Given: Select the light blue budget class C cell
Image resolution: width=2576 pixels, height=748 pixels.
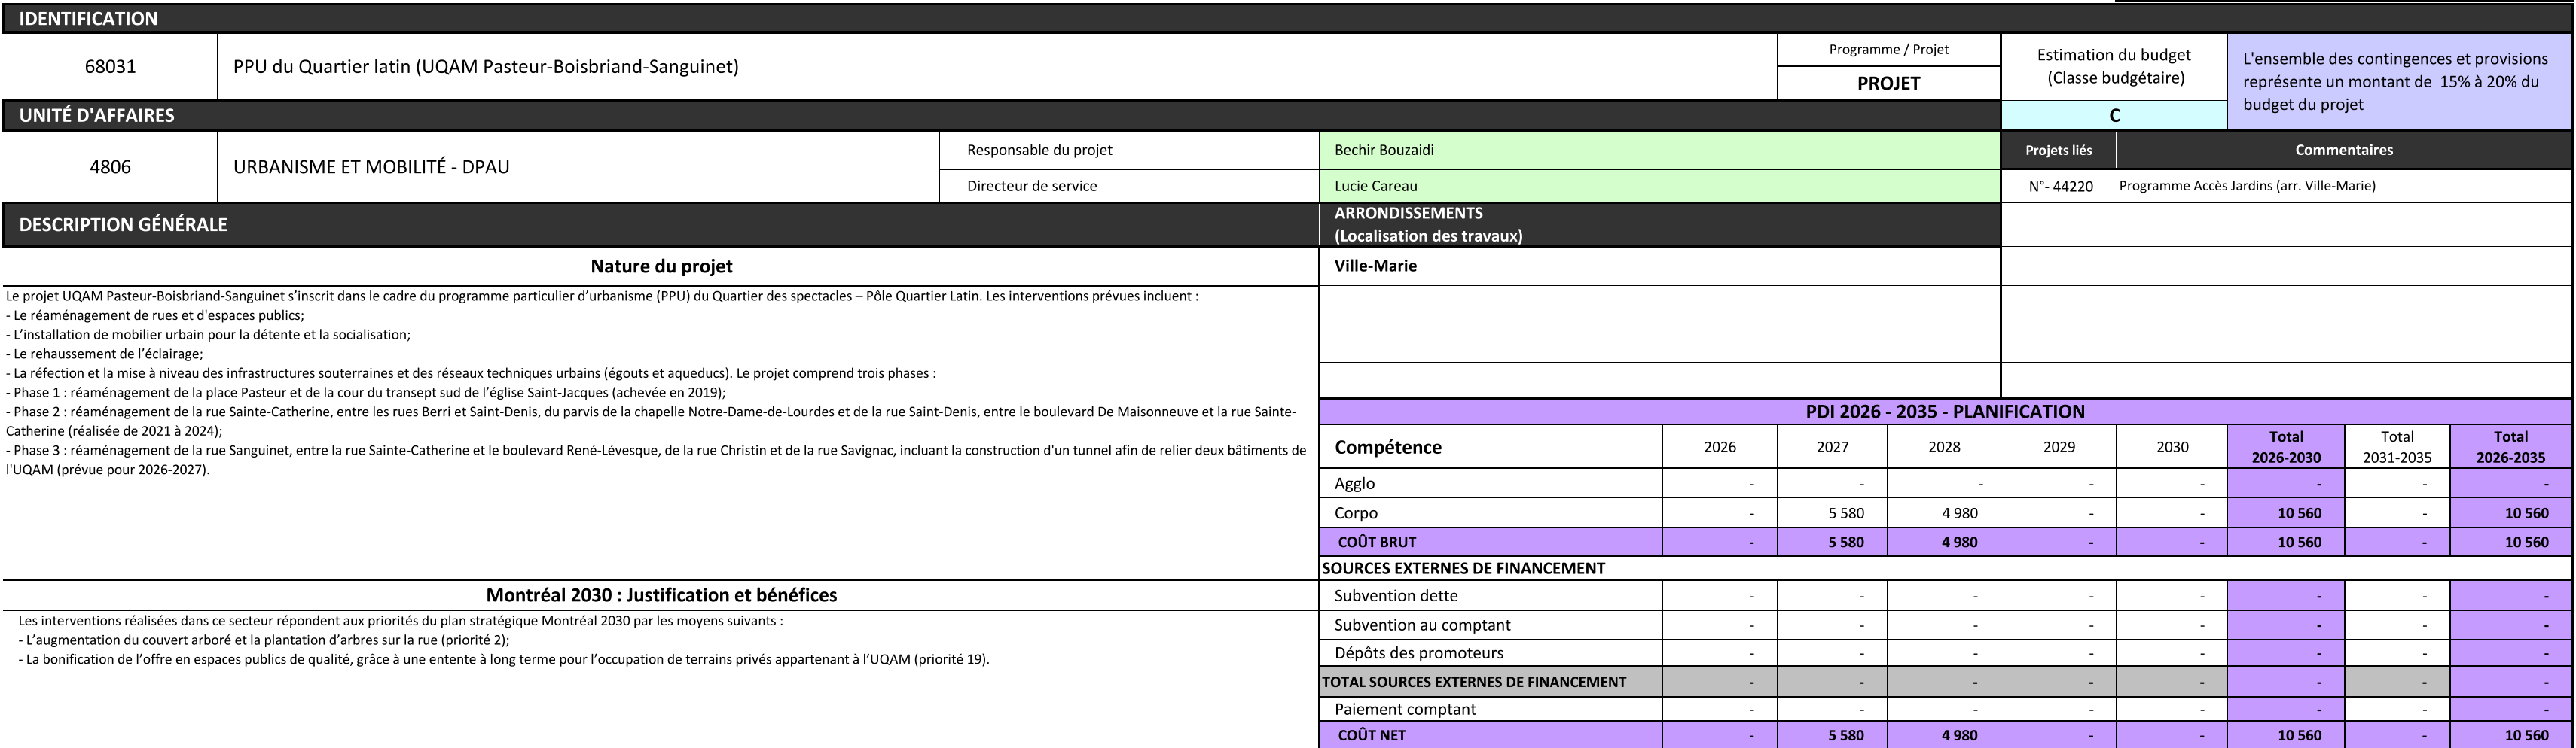Looking at the screenshot, I should 2113,115.
